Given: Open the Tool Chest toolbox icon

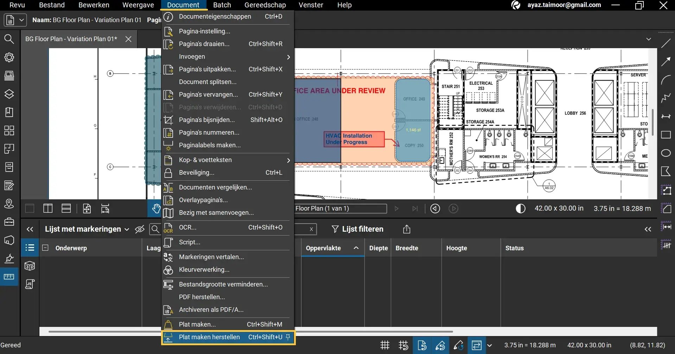Looking at the screenshot, I should click(x=9, y=222).
